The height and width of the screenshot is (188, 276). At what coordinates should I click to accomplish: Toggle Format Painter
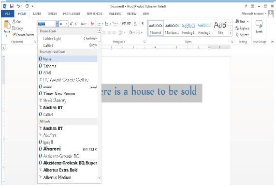(x=23, y=35)
